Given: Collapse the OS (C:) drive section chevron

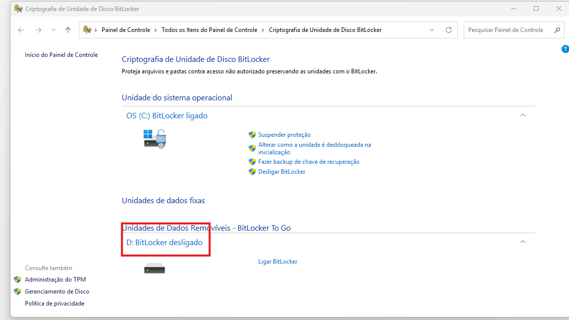Looking at the screenshot, I should [523, 115].
